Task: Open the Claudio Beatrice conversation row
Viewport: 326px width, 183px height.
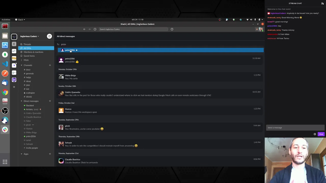Action: (159, 161)
